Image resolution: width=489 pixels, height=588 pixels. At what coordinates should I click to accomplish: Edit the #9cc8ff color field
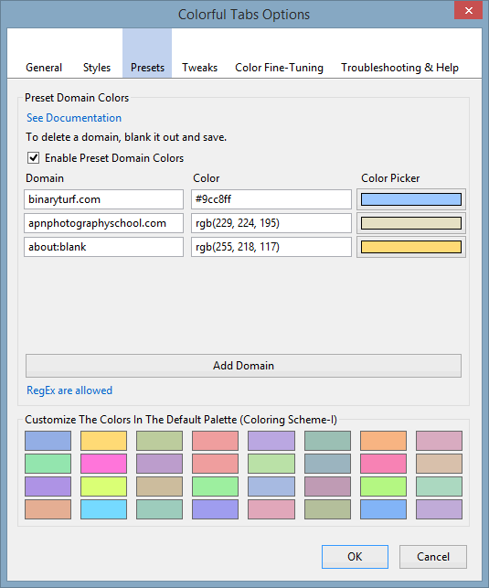(271, 199)
